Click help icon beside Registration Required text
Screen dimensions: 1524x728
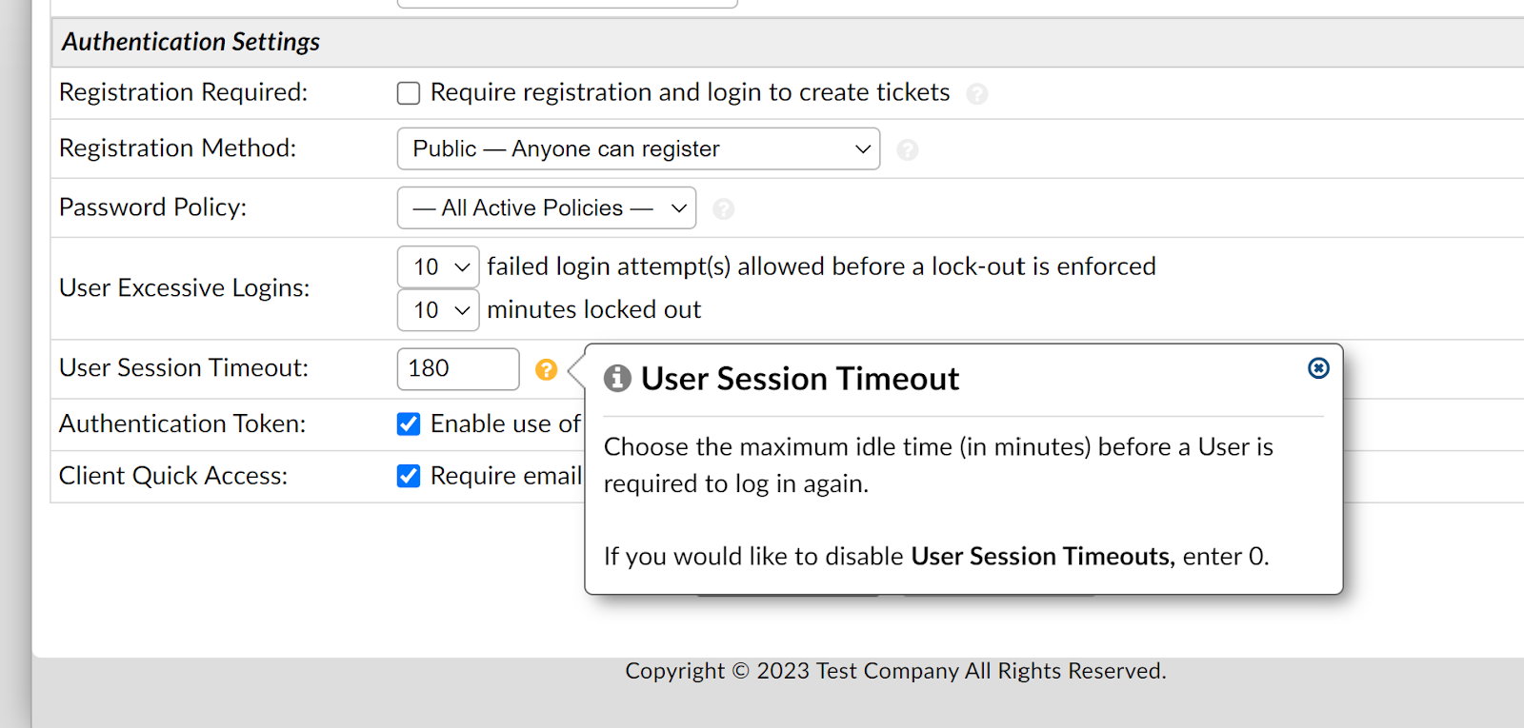click(x=976, y=94)
